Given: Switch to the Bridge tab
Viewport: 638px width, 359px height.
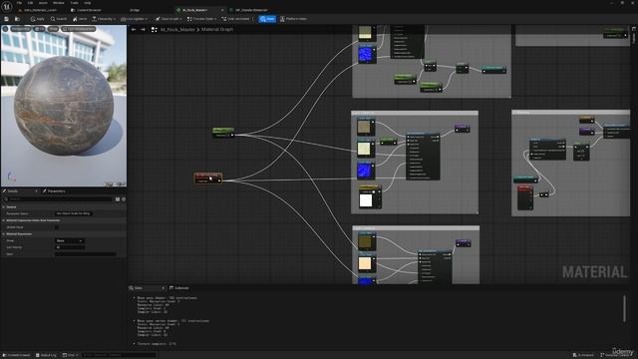Looking at the screenshot, I should tap(135, 10).
